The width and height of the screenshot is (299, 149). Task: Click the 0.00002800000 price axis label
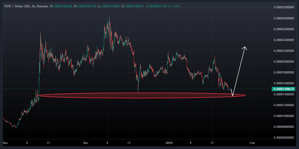(283, 18)
